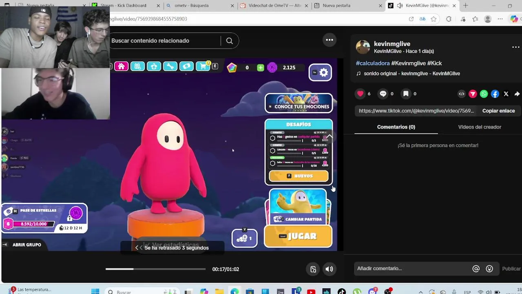Click the NUEVOS button in challenges

[299, 176]
